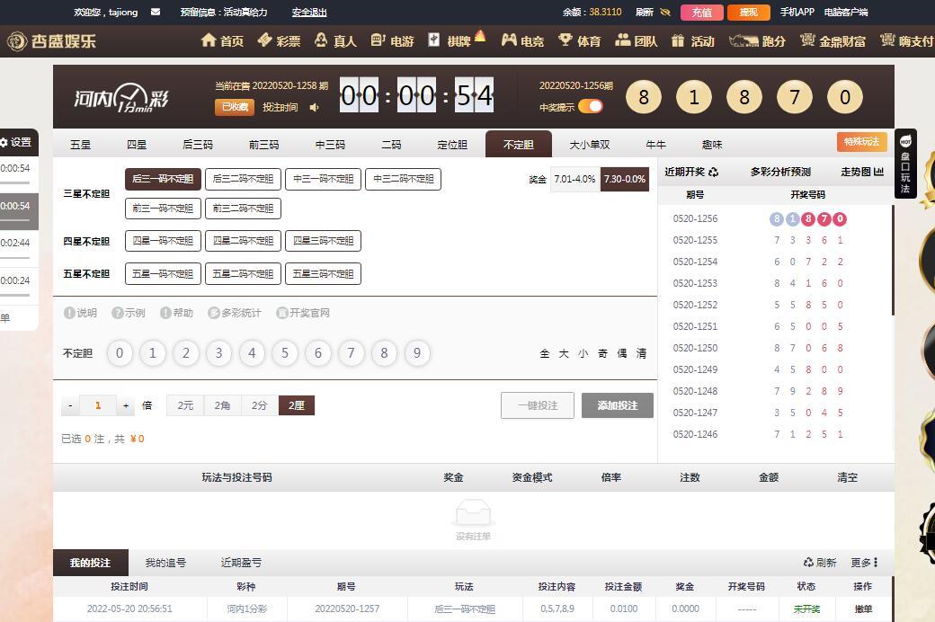Select number ball 3 in 不定胆
Image resolution: width=935 pixels, height=622 pixels.
pyautogui.click(x=218, y=353)
